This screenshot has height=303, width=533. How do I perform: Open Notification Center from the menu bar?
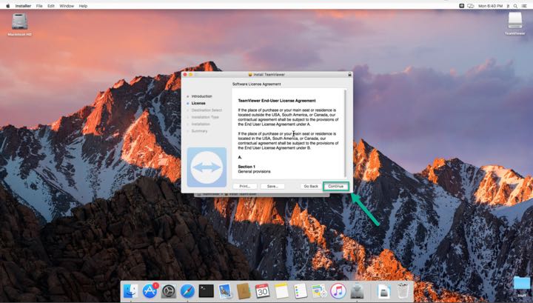point(525,6)
